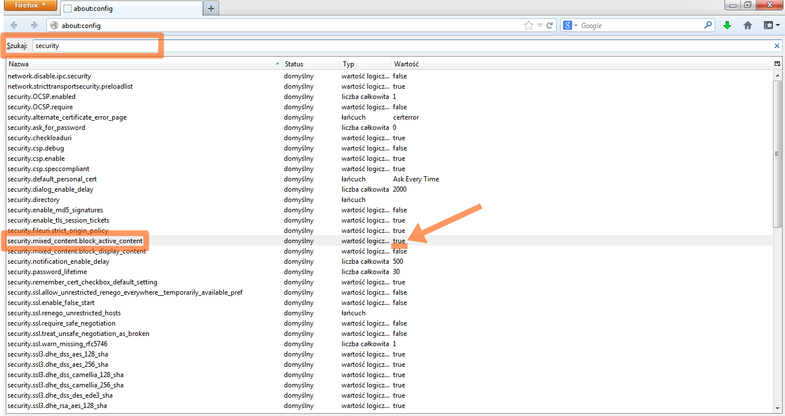Go to the Home page icon

747,25
